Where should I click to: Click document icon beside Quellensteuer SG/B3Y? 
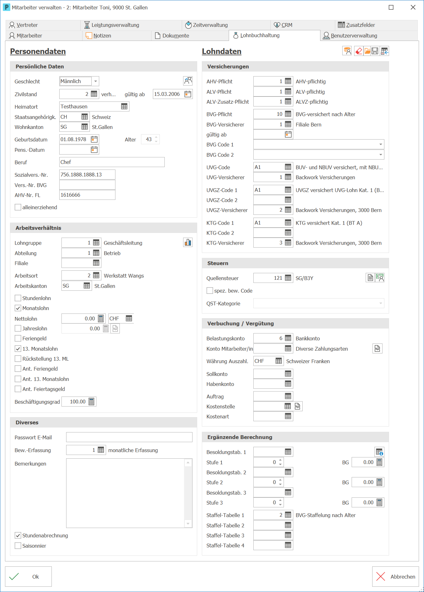pyautogui.click(x=370, y=277)
